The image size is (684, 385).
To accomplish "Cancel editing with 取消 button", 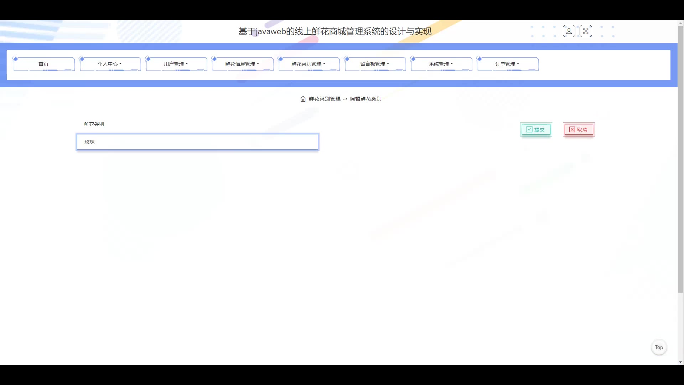I will pos(579,130).
